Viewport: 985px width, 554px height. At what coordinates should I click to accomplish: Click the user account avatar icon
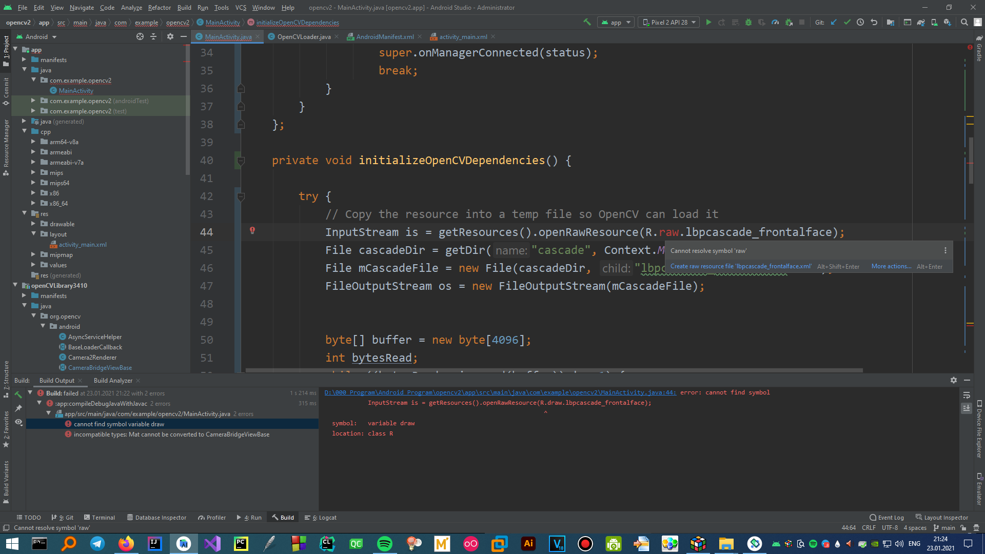click(x=978, y=22)
